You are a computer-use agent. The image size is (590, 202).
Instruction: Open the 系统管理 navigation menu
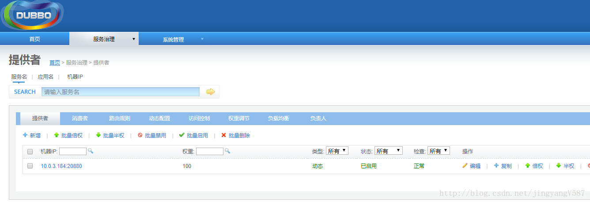(x=173, y=39)
